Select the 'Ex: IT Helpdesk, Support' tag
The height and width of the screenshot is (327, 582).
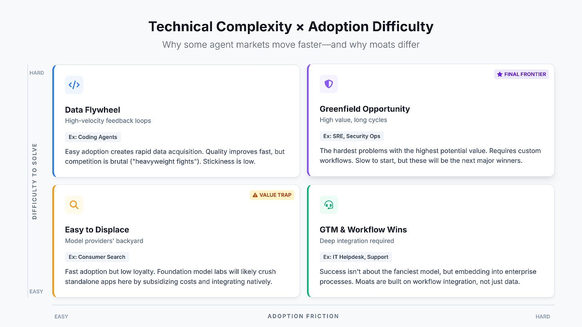(356, 257)
